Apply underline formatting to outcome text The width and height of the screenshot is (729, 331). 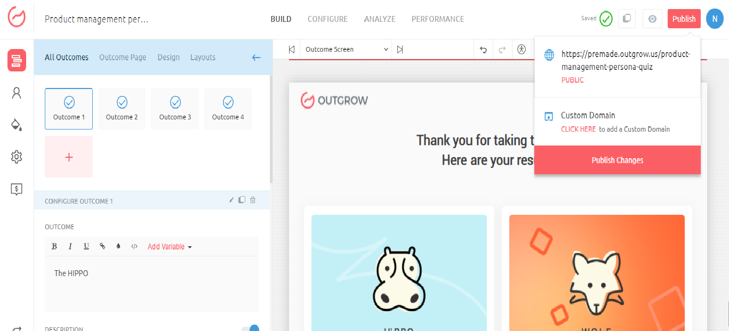[x=86, y=246]
